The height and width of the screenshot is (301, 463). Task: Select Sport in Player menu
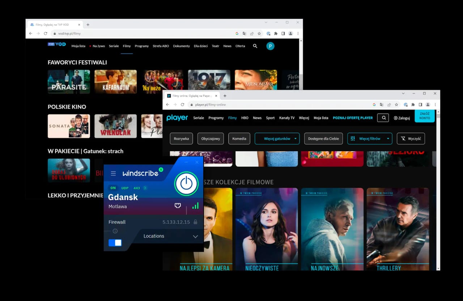(x=270, y=118)
